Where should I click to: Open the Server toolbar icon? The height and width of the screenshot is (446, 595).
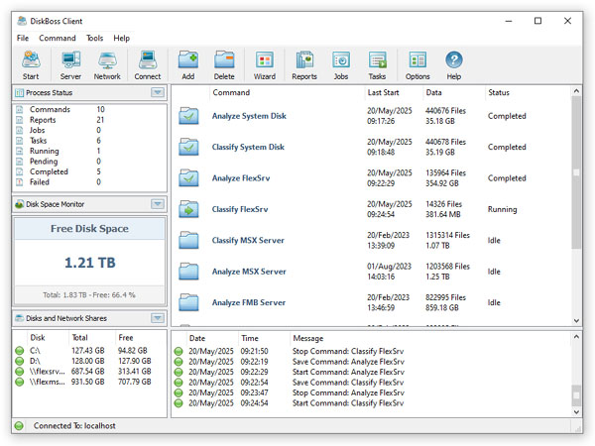[70, 64]
